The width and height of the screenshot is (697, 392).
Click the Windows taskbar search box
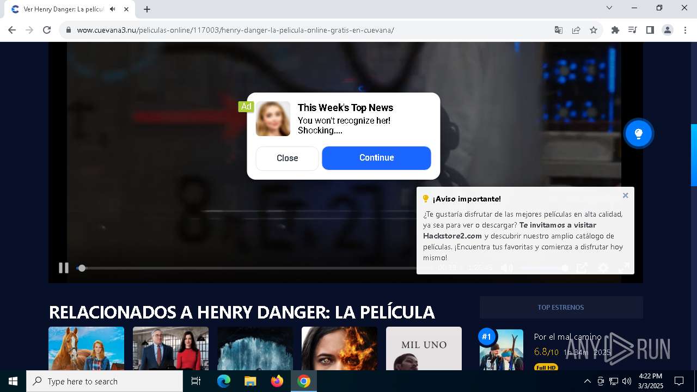pos(105,381)
